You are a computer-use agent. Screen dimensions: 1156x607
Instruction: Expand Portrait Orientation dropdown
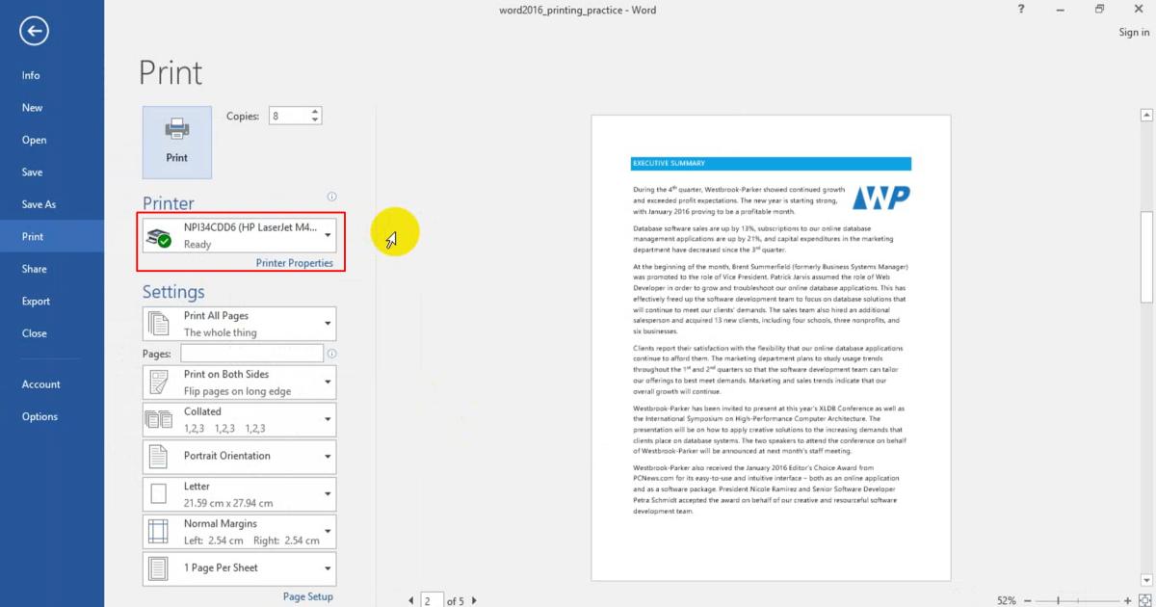pyautogui.click(x=240, y=456)
